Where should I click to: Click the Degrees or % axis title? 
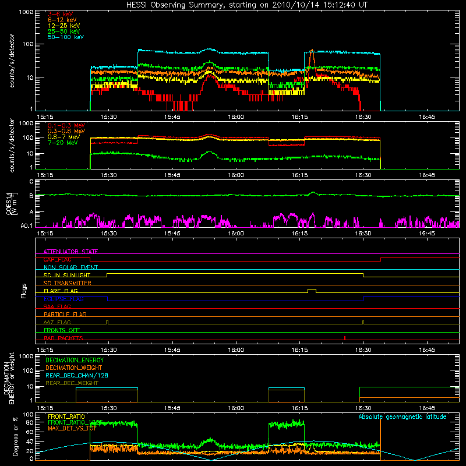click(15, 436)
